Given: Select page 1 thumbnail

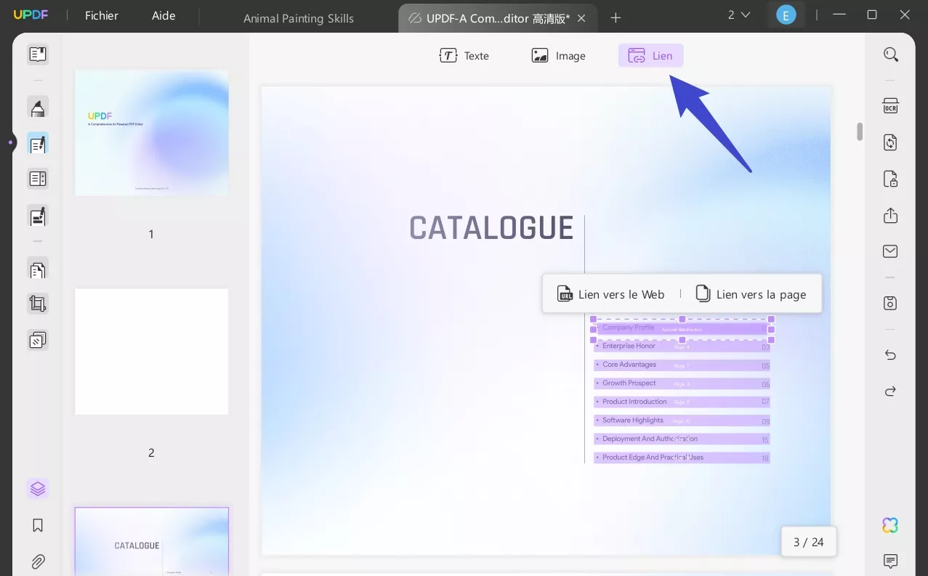Looking at the screenshot, I should 151,133.
